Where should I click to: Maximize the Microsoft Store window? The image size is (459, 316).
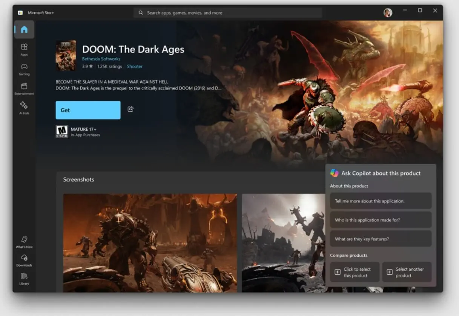click(x=420, y=11)
